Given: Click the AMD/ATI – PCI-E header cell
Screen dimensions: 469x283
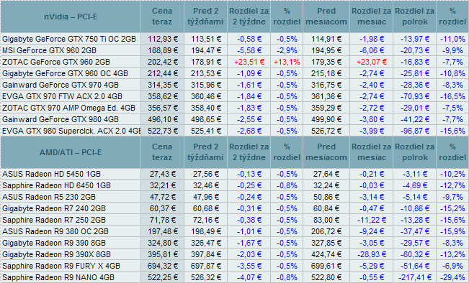Looking at the screenshot, I should (x=71, y=152).
